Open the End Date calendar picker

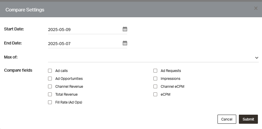click(125, 43)
